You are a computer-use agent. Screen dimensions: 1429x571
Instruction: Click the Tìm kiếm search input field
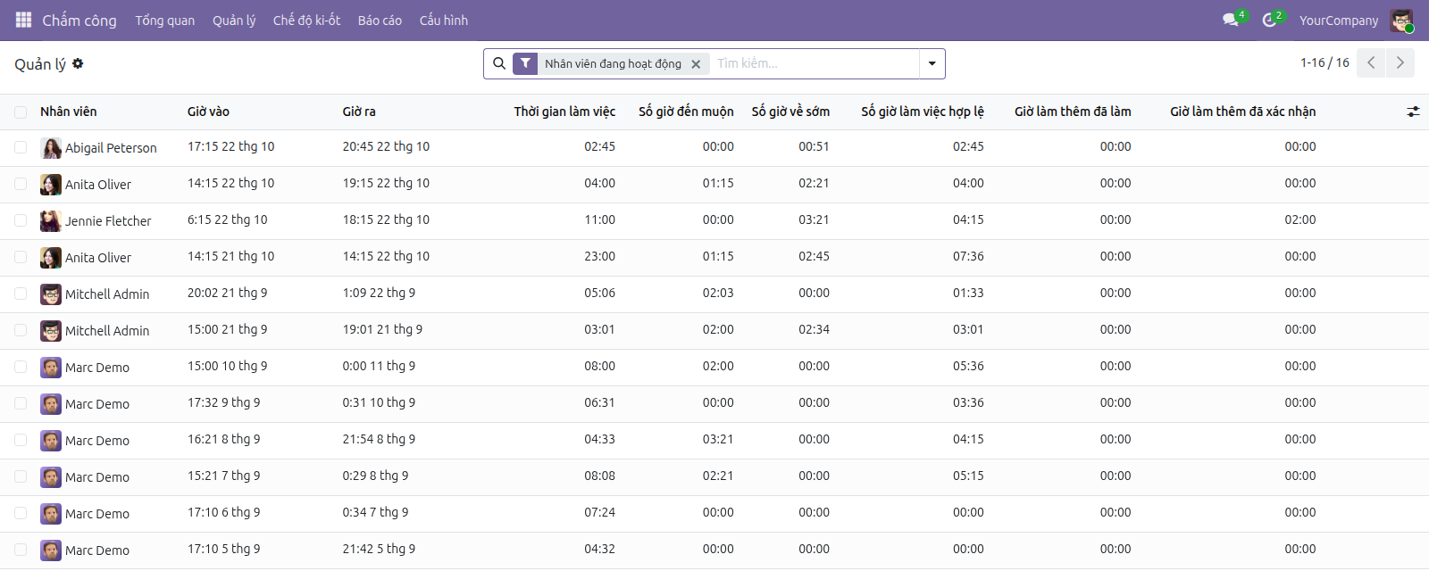tap(815, 63)
